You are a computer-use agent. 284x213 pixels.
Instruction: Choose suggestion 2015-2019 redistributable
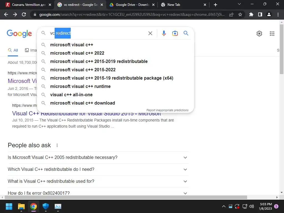pyautogui.click(x=115, y=61)
